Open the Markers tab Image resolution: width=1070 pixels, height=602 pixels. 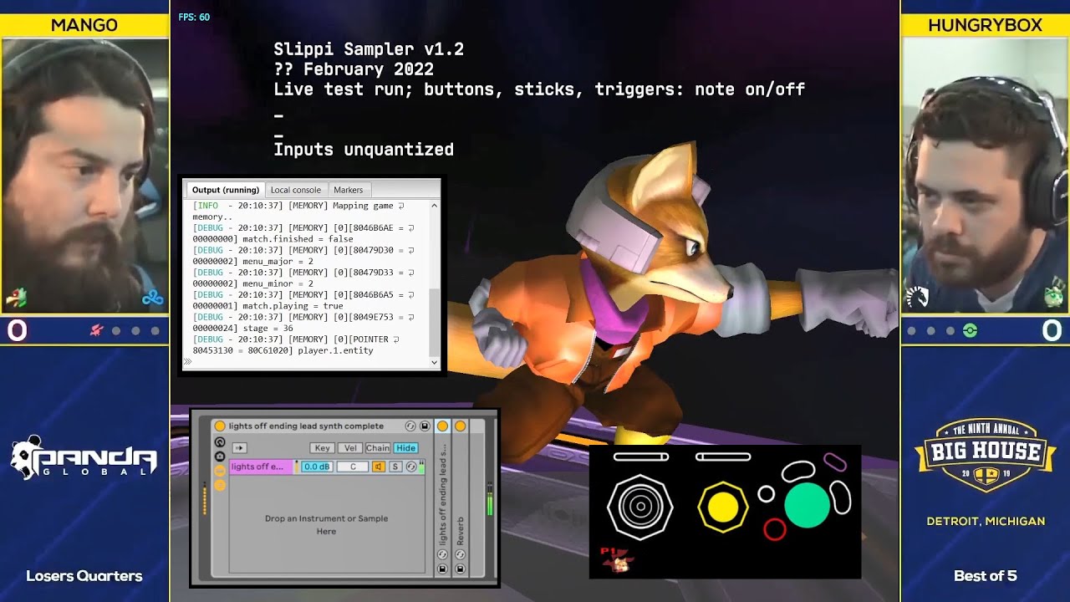(x=349, y=190)
